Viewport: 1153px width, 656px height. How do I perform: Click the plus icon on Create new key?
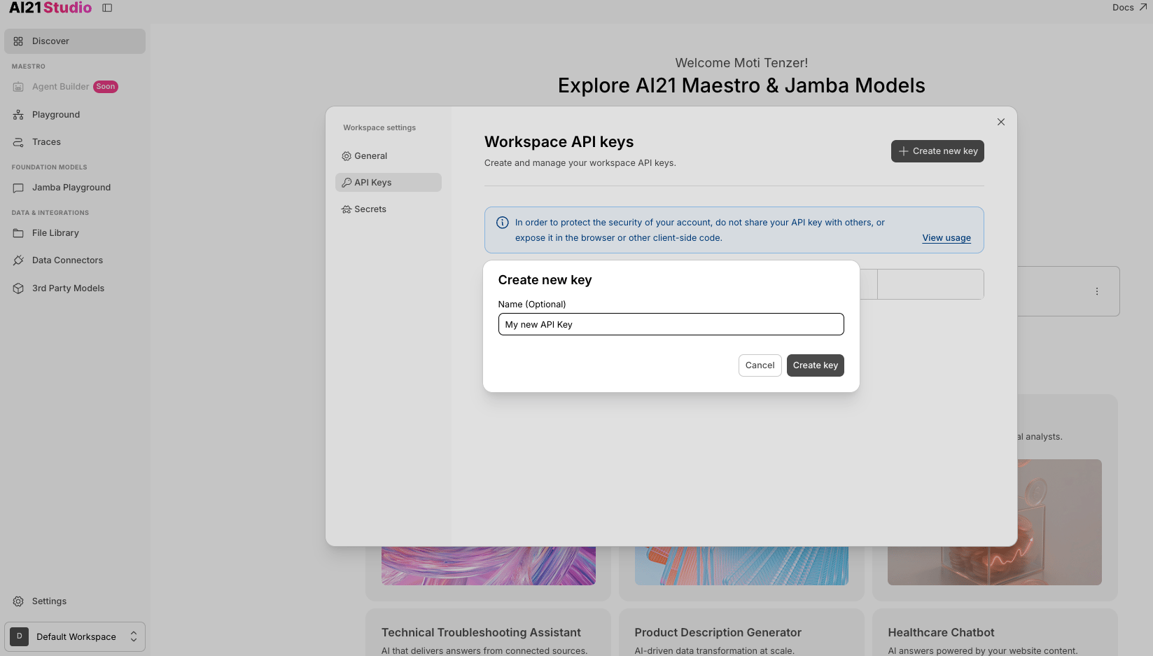point(904,151)
